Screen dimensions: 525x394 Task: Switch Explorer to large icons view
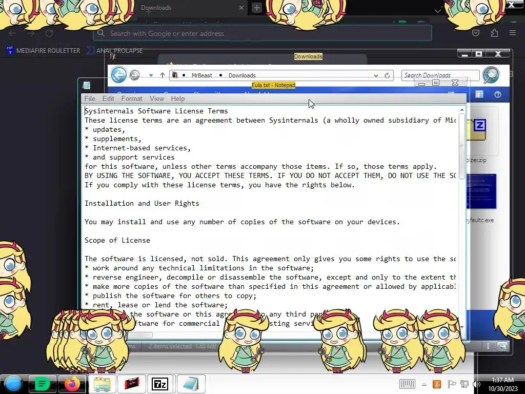[x=502, y=346]
